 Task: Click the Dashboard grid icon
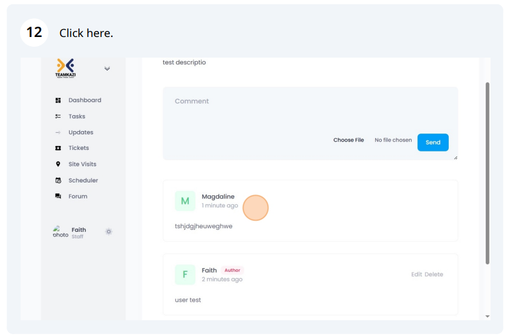coord(58,101)
